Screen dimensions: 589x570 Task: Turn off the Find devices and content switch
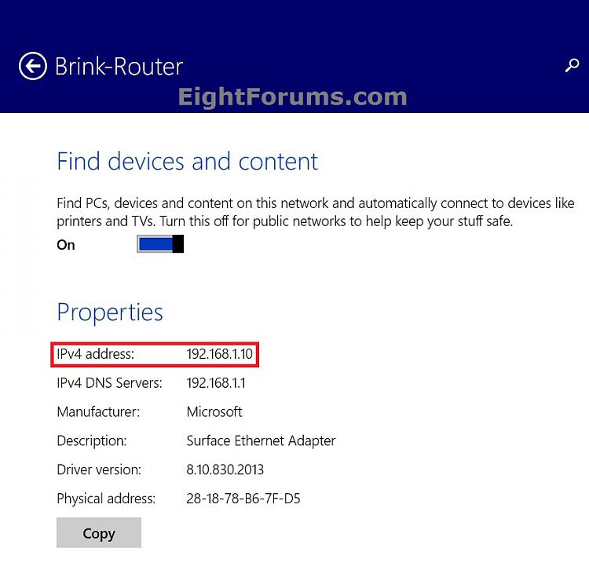pyautogui.click(x=160, y=244)
